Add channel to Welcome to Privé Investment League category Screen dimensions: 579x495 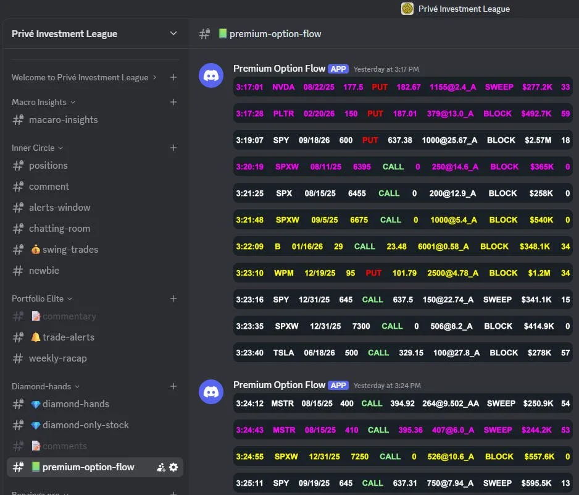173,77
